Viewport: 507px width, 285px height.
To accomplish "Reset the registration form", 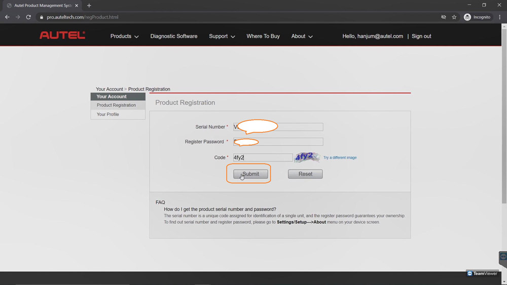I will tap(305, 174).
